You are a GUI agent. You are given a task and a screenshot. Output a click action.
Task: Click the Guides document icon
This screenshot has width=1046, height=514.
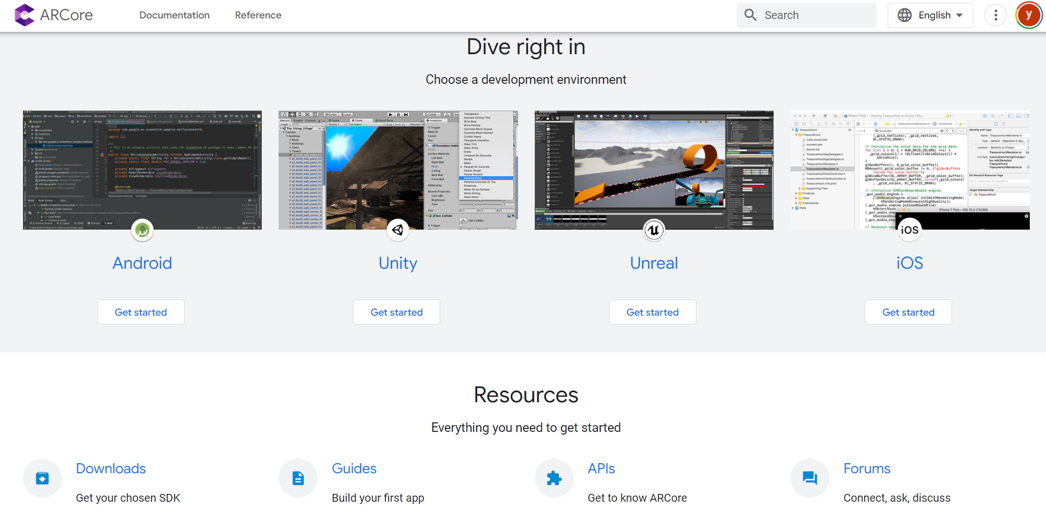pyautogui.click(x=298, y=478)
